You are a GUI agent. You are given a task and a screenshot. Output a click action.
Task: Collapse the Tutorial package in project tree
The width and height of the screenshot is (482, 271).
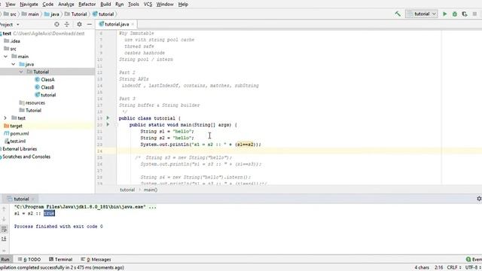(x=21, y=72)
